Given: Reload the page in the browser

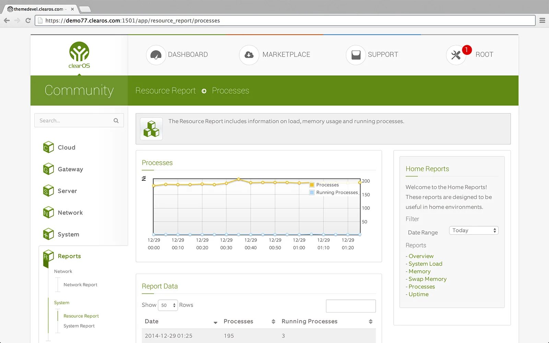Looking at the screenshot, I should pos(28,21).
